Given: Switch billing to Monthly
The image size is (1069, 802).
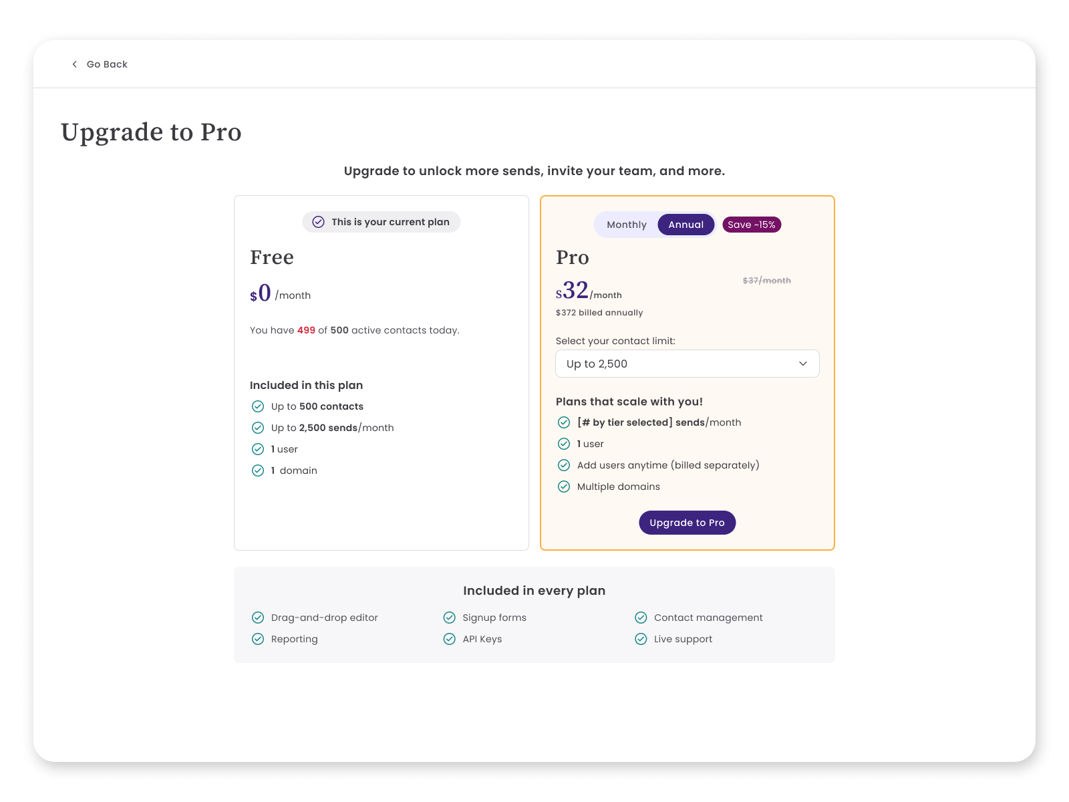Looking at the screenshot, I should coord(627,225).
